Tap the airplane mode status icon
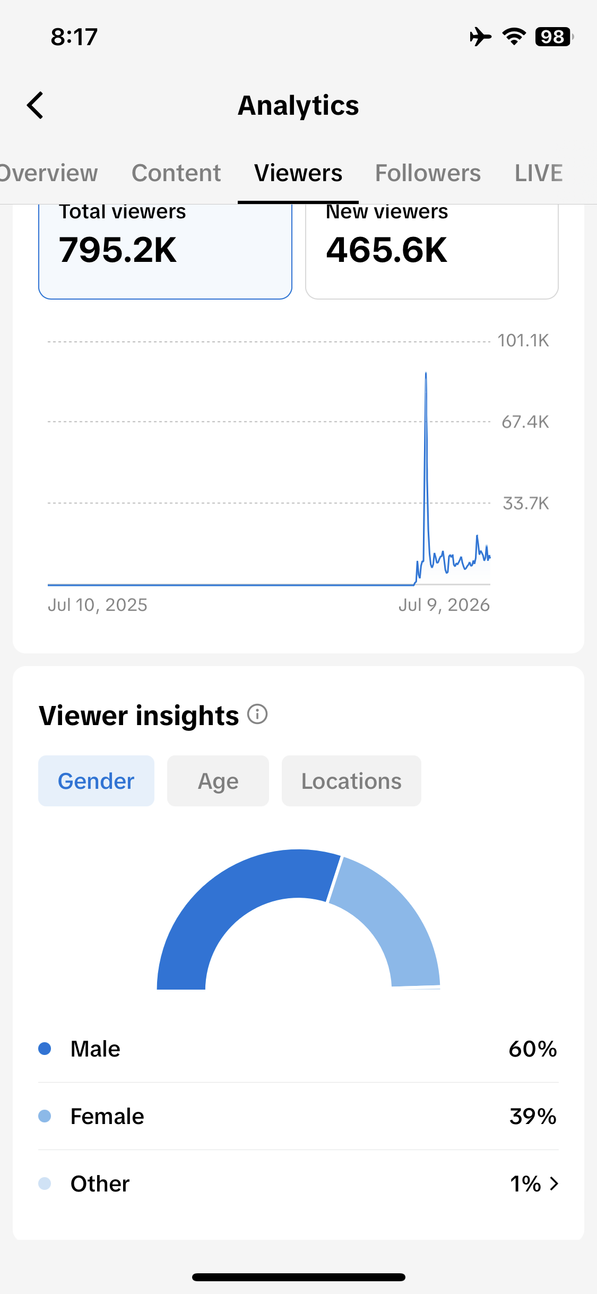This screenshot has width=597, height=1294. [x=480, y=37]
